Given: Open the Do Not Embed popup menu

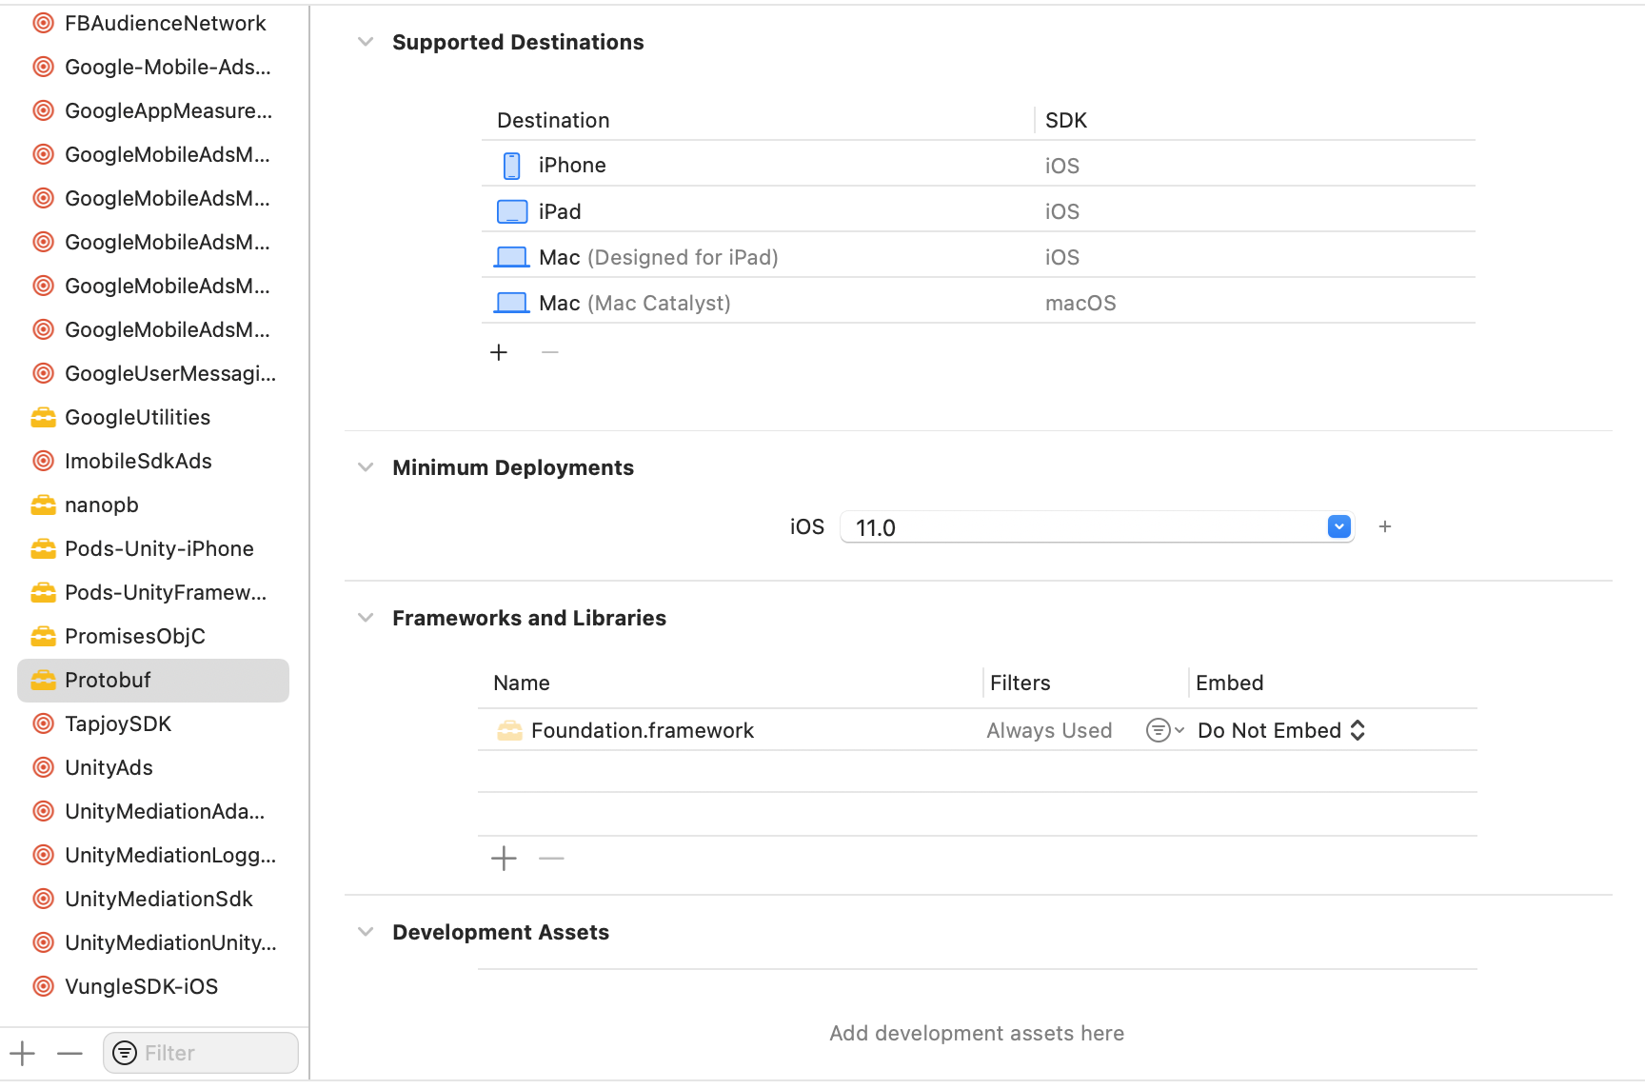Looking at the screenshot, I should [1281, 730].
